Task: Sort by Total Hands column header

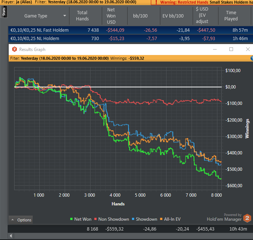Action: [x=82, y=16]
